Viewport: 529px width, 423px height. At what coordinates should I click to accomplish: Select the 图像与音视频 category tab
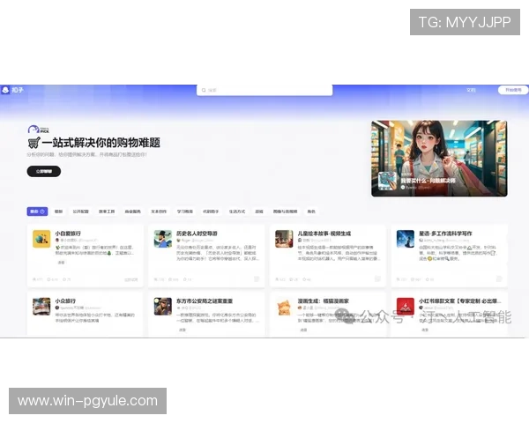(285, 211)
